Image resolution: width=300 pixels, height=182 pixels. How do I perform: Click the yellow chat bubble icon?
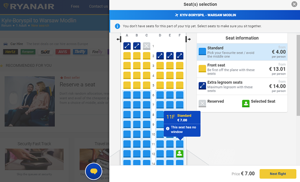pyautogui.click(x=93, y=171)
